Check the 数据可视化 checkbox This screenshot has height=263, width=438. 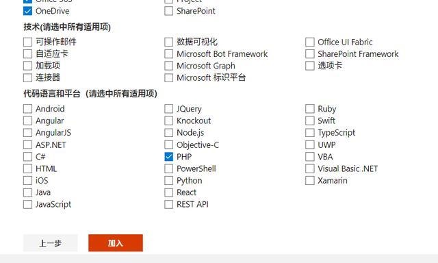click(169, 42)
